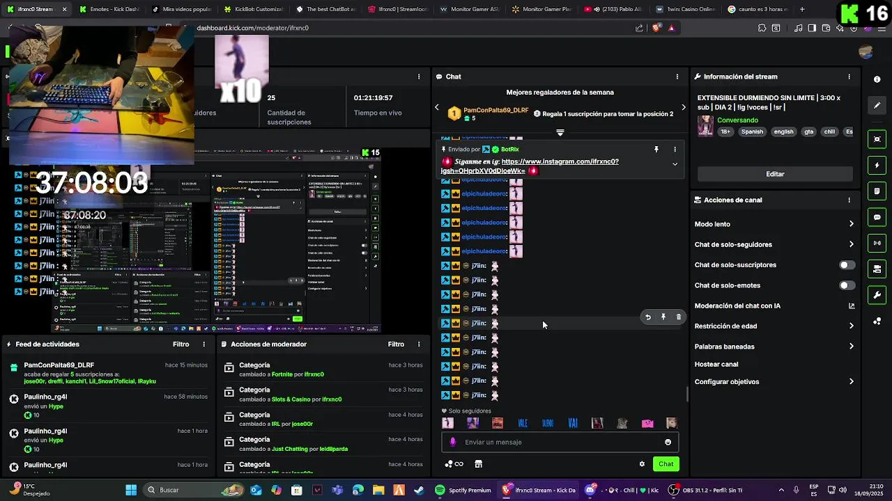Click the green Chat send button
Screen dimensions: 892x501
coord(666,464)
